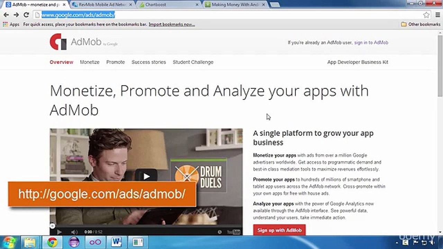Reload the page with the refresh icon
This screenshot has width=443, height=249.
click(x=26, y=15)
